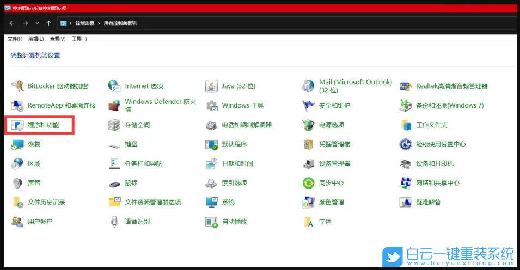Image resolution: width=520 pixels, height=270 pixels.
Task: Open the 鼠标 mouse icon
Action: pos(114,184)
